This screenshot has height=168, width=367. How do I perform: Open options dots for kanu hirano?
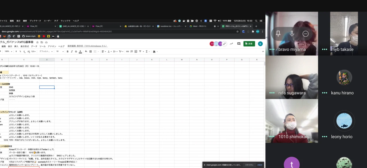pyautogui.click(x=325, y=93)
